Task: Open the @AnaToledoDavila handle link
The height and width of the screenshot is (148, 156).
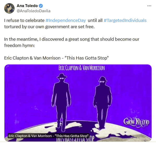Action: (34, 11)
